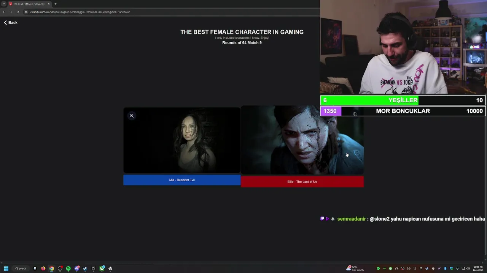The image size is (487, 273).
Task: Open Bluetooth tray icon
Action: click(445, 268)
